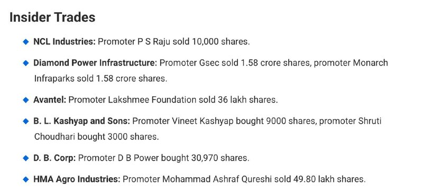The height and width of the screenshot is (193, 423).
Task: Click the blue diamond bullet beside Avantel
Action: (x=26, y=100)
